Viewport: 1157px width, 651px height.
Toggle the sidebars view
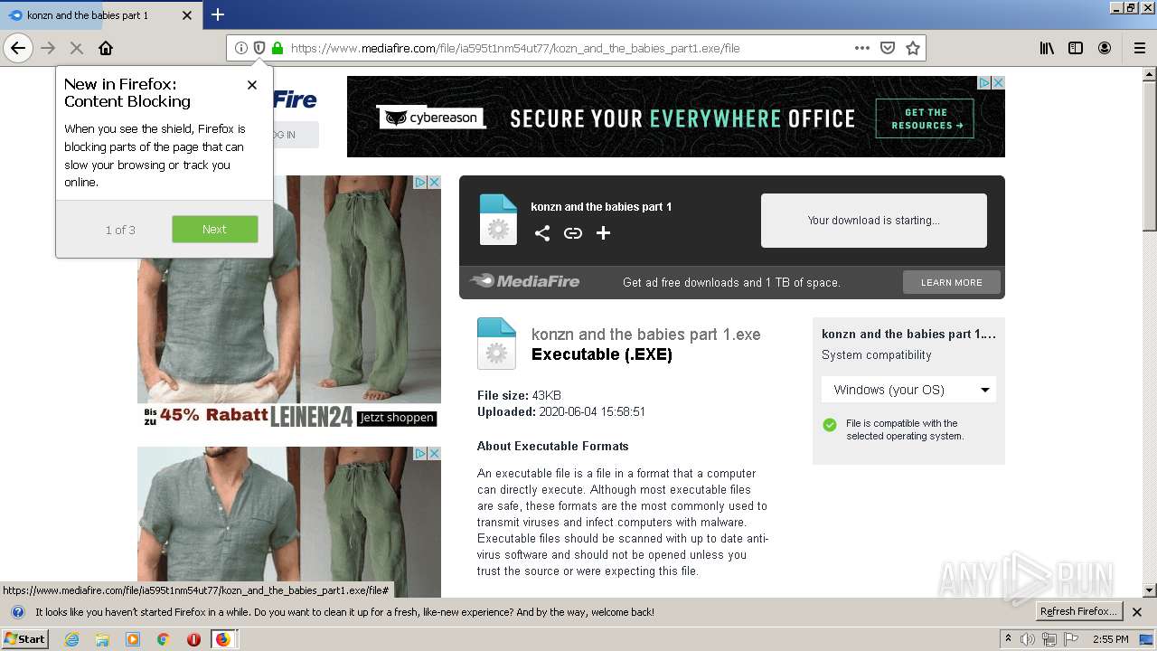pos(1076,48)
